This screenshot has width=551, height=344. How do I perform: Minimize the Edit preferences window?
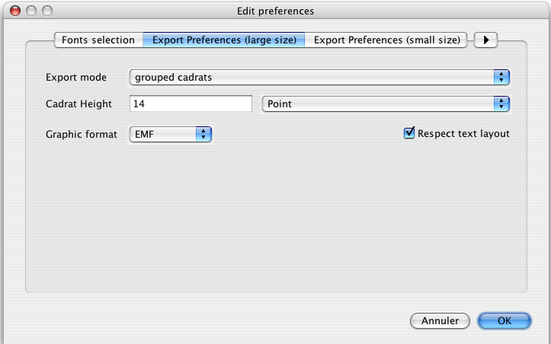(31, 11)
